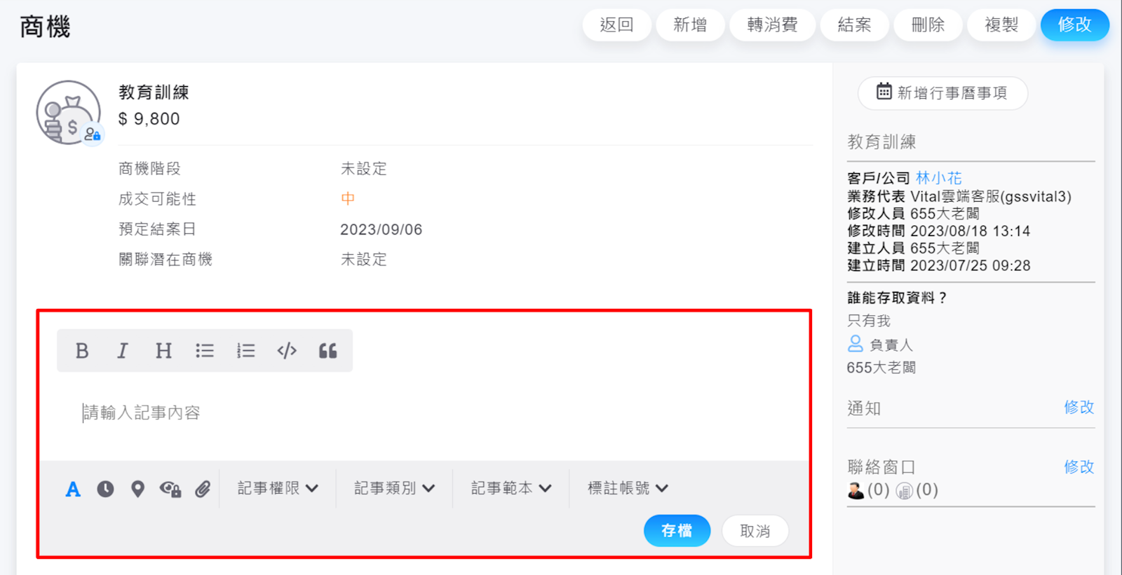
Task: Click the 存檔 save button
Action: pos(677,531)
